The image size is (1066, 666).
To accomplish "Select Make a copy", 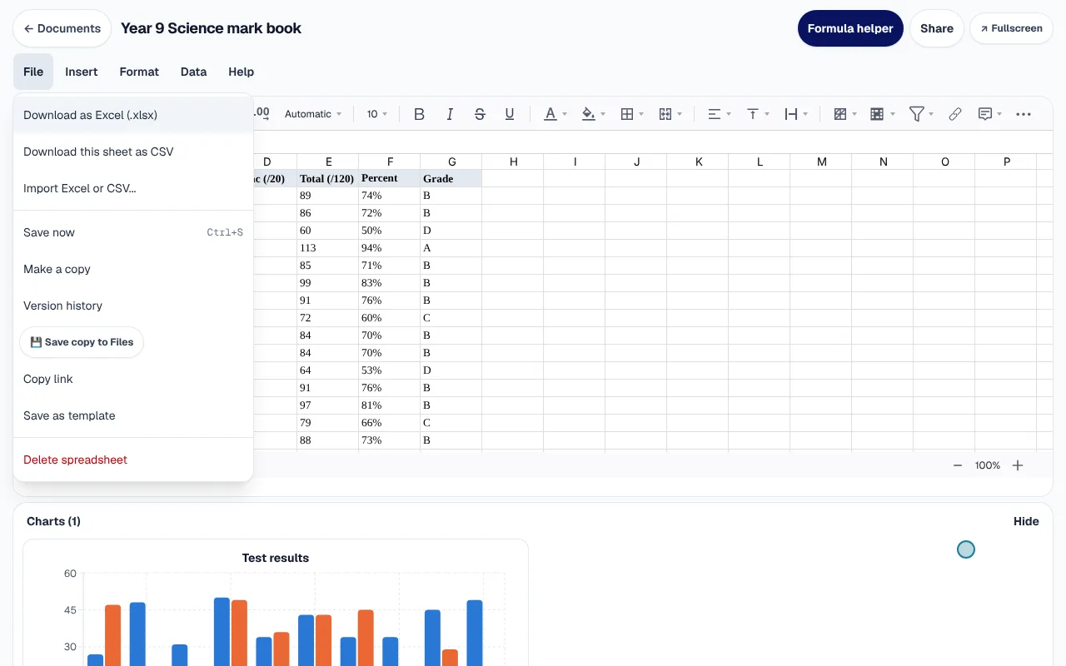I will 133,269.
